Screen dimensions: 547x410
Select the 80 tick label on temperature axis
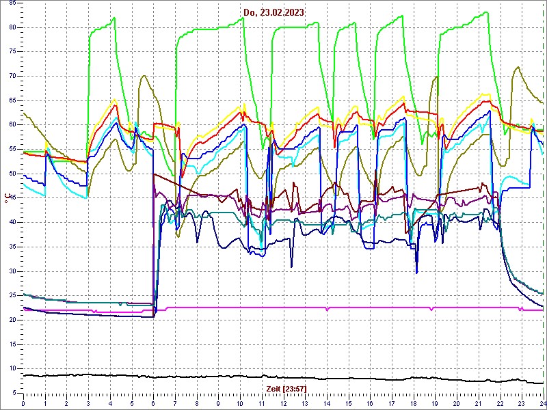[x=12, y=27]
